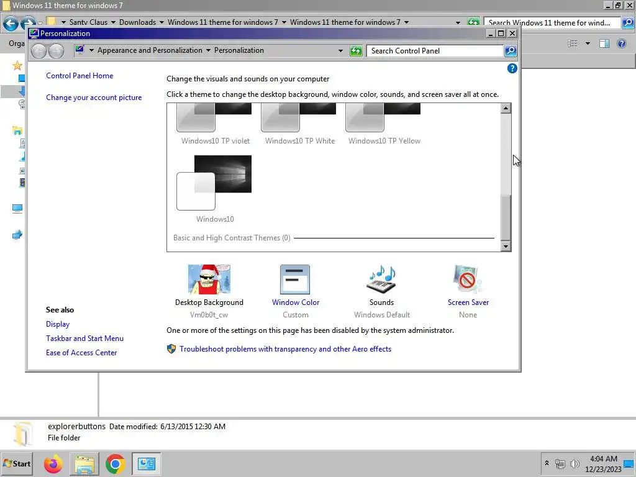The image size is (636, 477).
Task: Open File Explorer from the taskbar
Action: [84, 463]
